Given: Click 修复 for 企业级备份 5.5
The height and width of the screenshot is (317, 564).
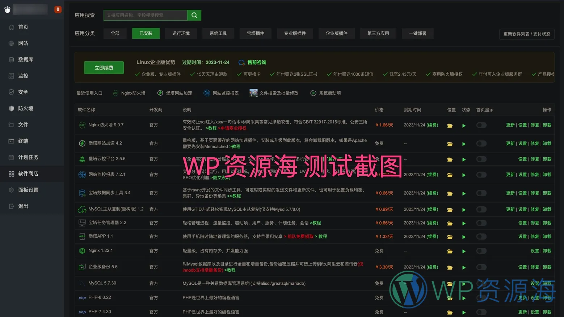Looking at the screenshot, I should [535, 267].
